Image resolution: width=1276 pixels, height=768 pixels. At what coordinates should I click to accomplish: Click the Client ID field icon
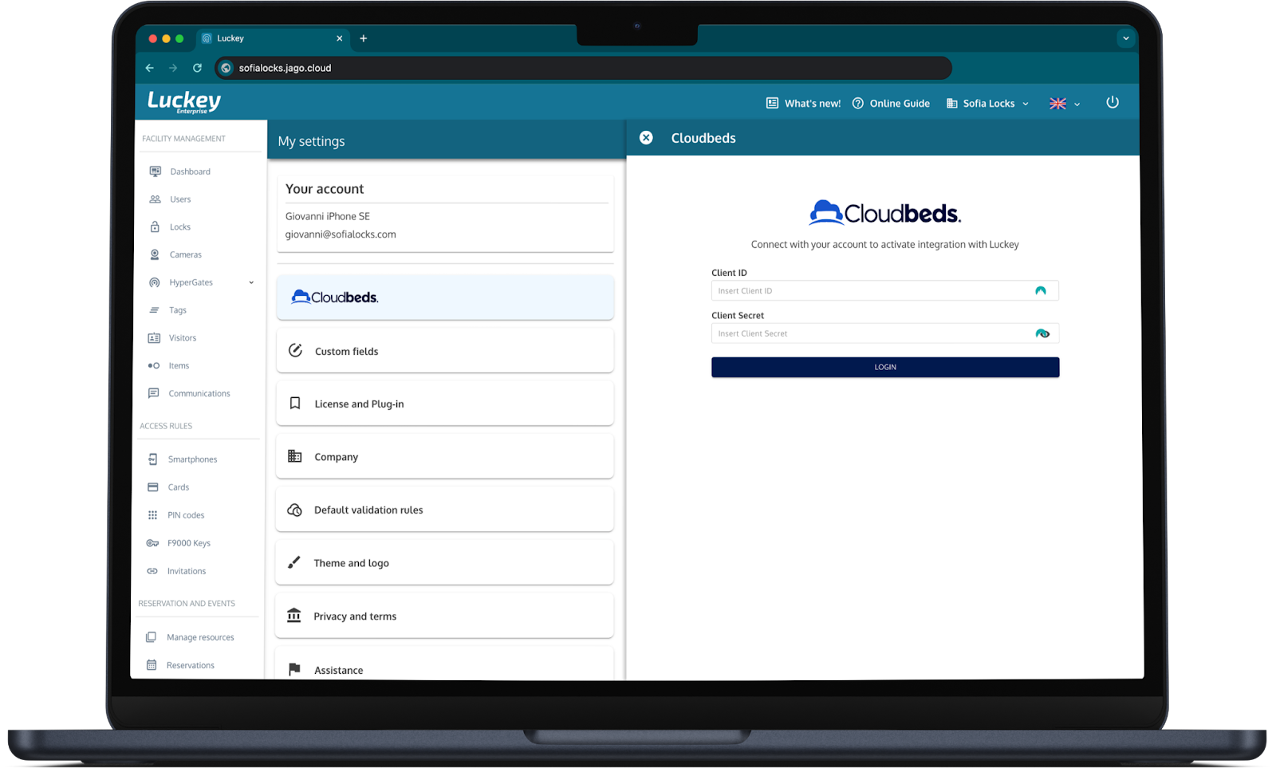click(1041, 291)
